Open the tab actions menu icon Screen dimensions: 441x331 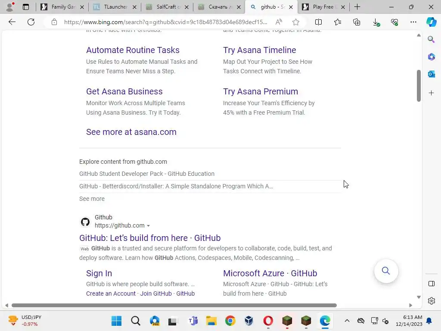(x=25, y=7)
